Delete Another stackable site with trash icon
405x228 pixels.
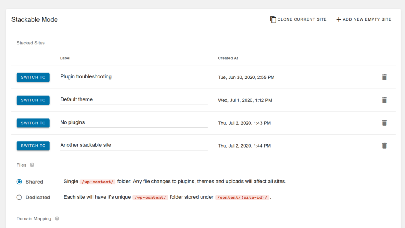click(x=384, y=146)
